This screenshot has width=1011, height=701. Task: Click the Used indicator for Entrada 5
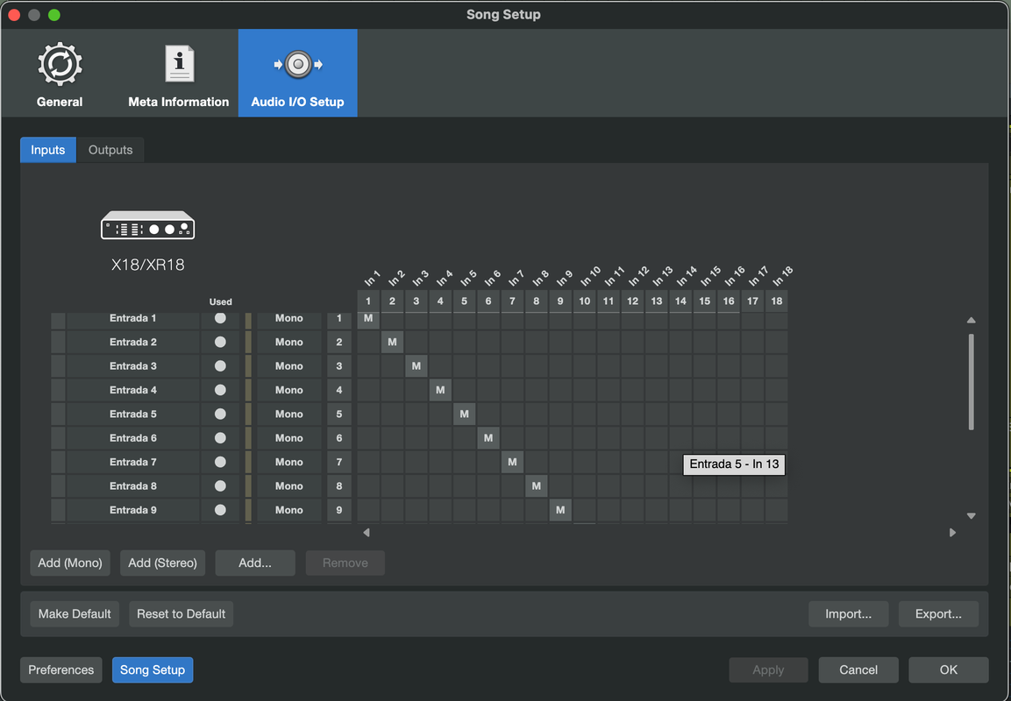pyautogui.click(x=220, y=414)
